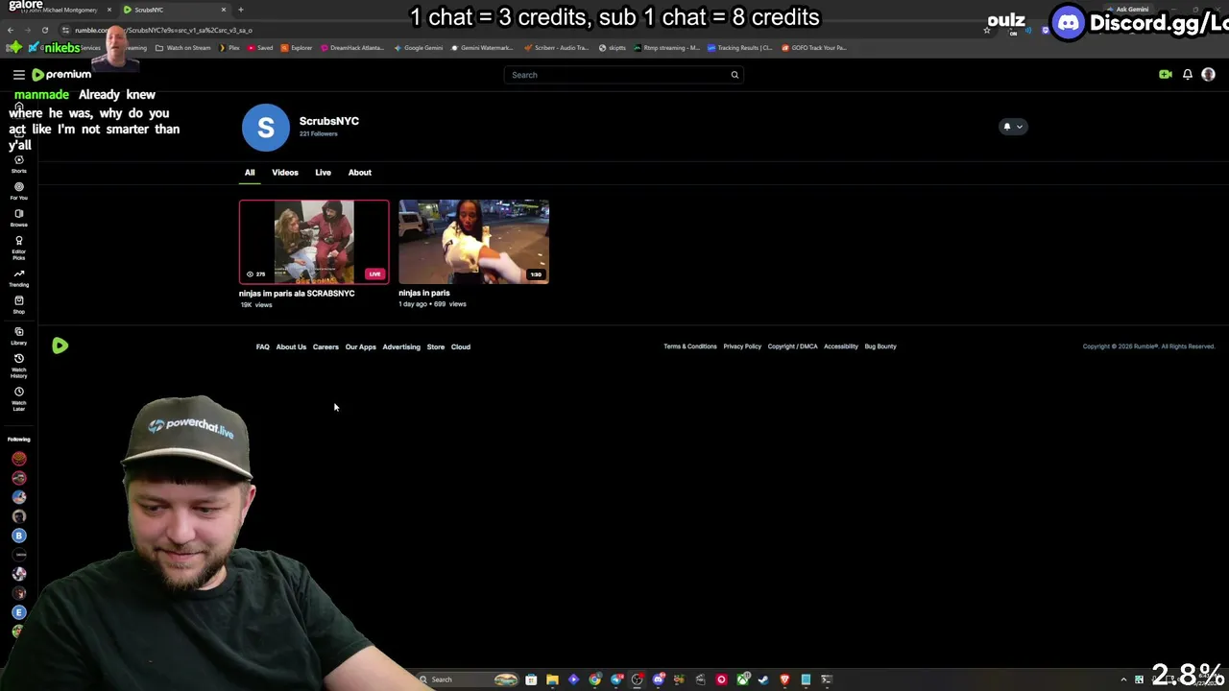
Task: Open the Copyright / DMCA link
Action: click(x=792, y=346)
